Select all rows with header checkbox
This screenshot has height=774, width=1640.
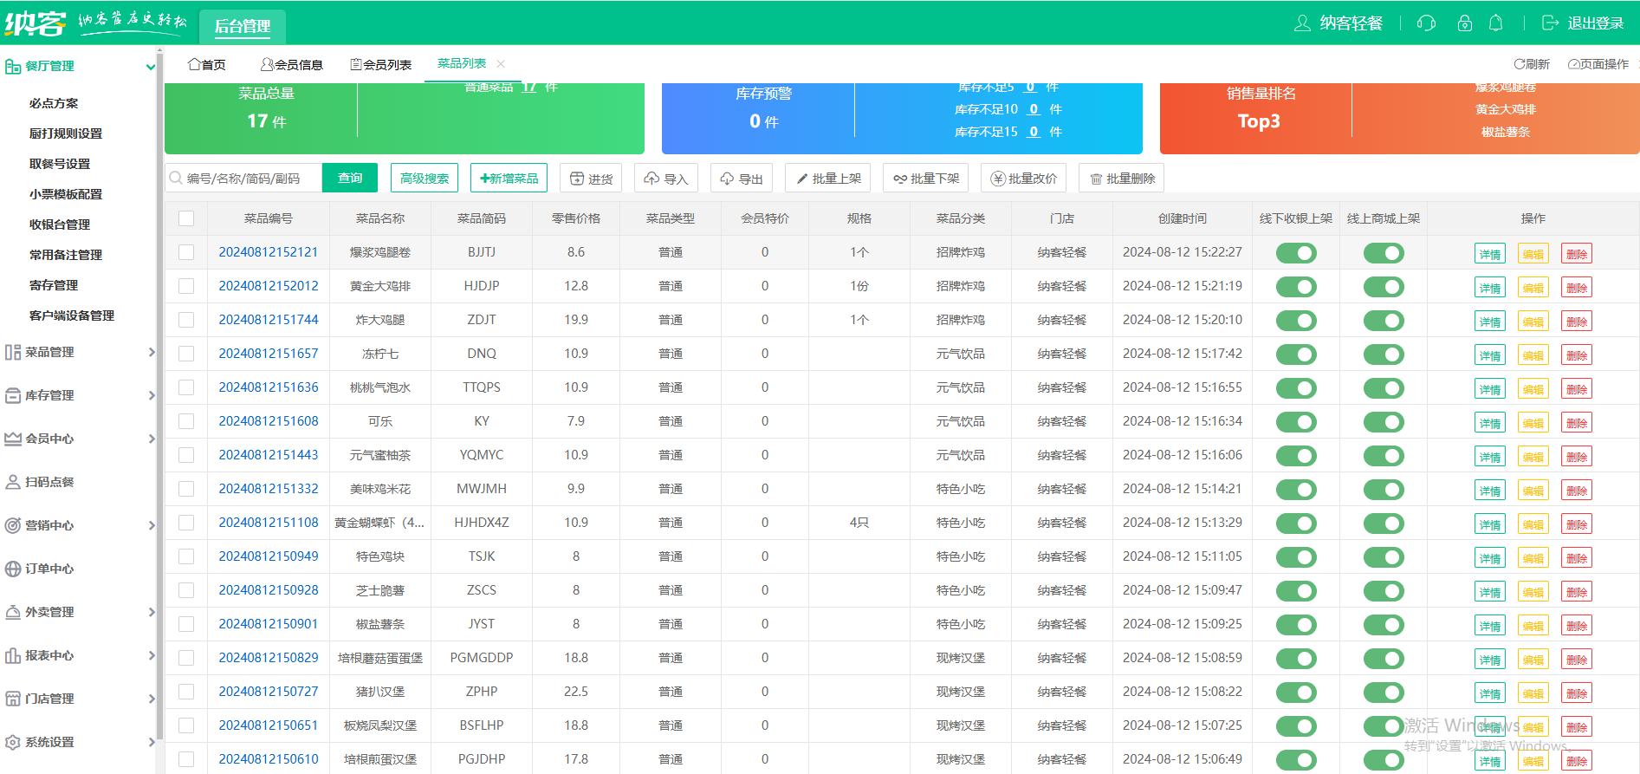coord(186,218)
